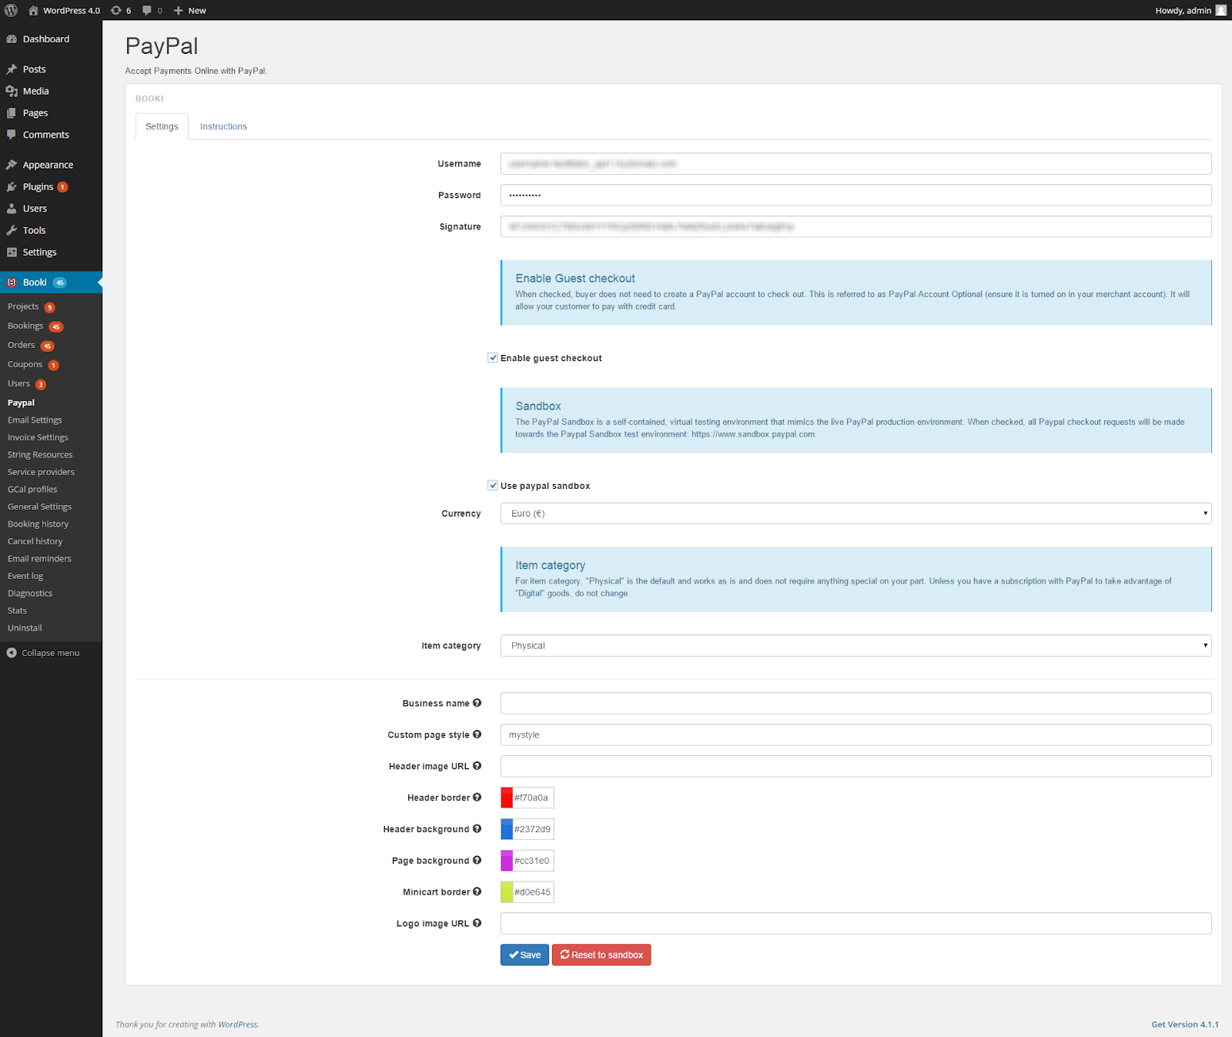Open Coupons submenu item

(25, 364)
